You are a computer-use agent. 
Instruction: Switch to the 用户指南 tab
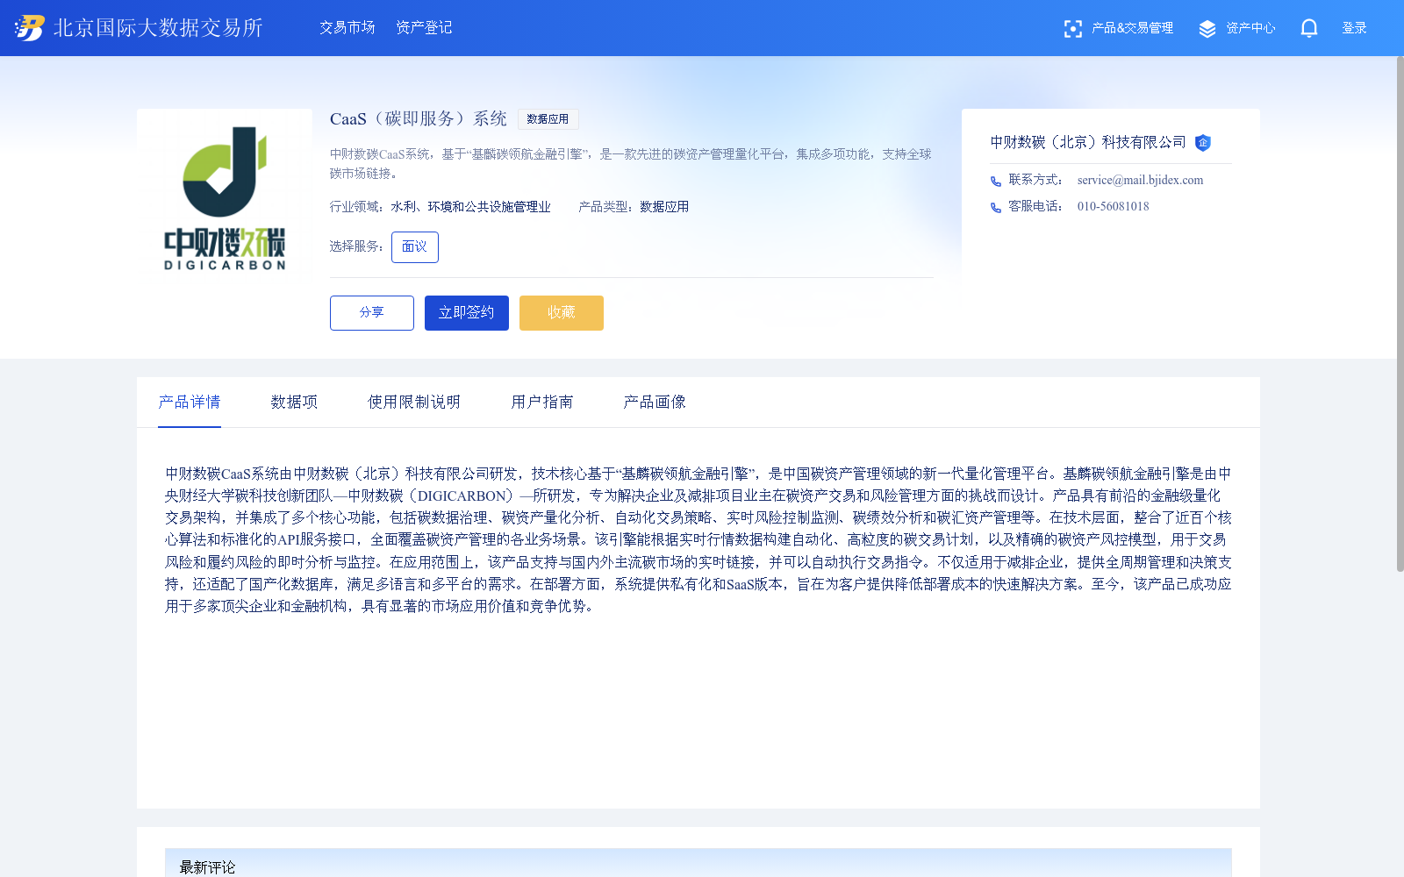click(542, 403)
